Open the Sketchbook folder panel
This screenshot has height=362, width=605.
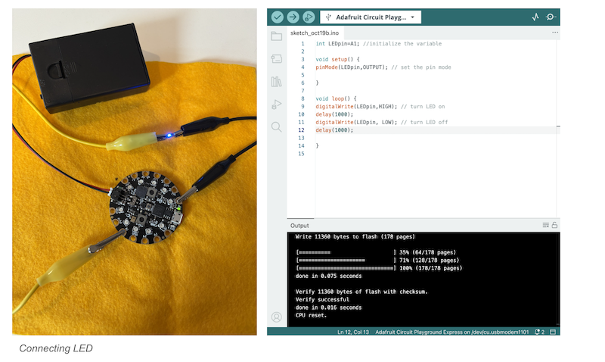click(x=276, y=36)
